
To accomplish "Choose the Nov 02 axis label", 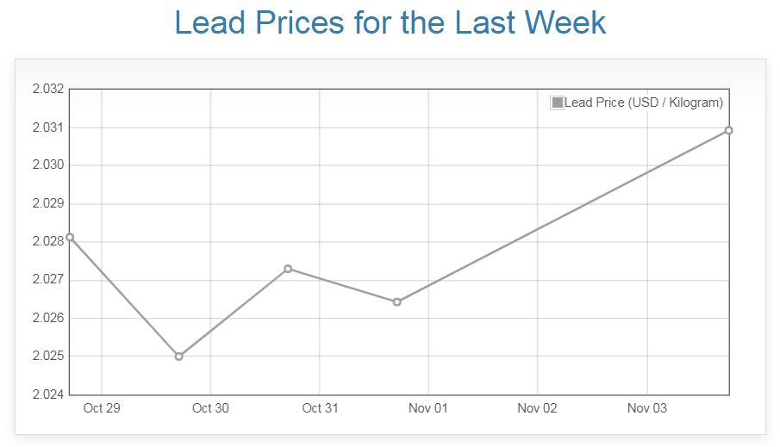I will (538, 408).
